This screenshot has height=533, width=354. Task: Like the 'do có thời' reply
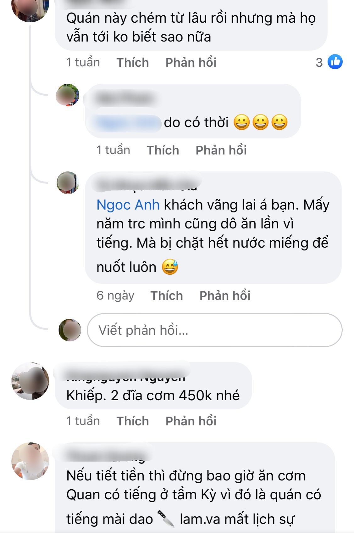pyautogui.click(x=163, y=150)
